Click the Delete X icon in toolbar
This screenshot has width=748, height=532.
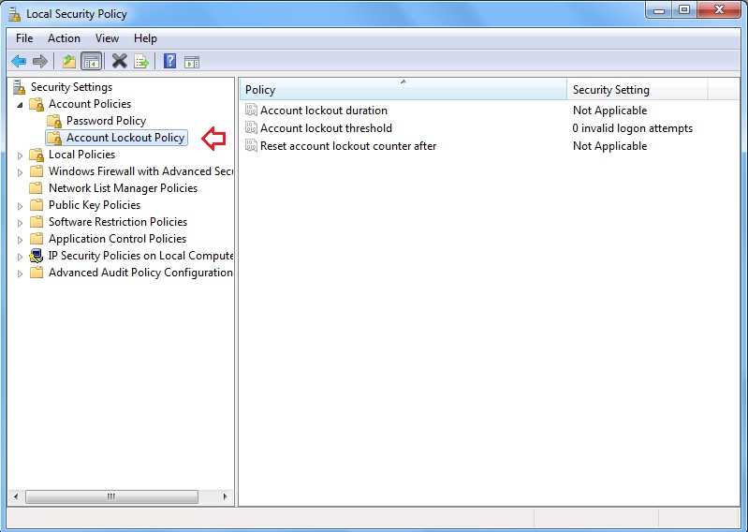119,62
